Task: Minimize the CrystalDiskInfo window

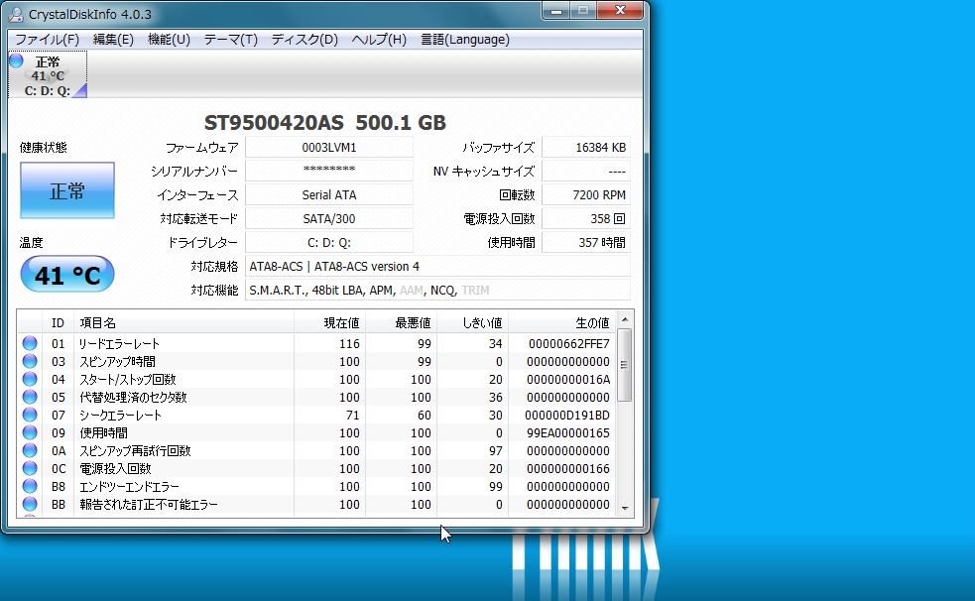Action: (x=555, y=11)
